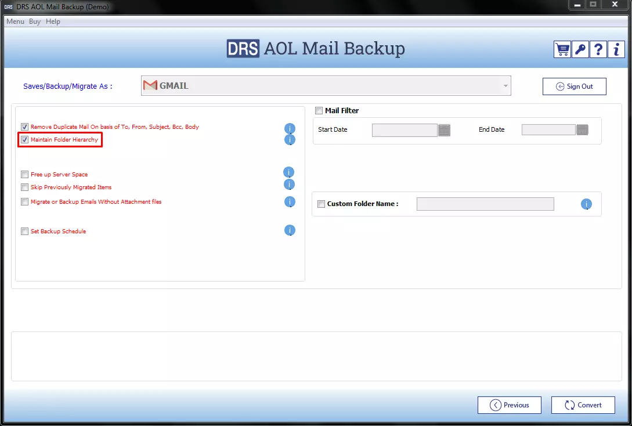
Task: Open the Start Date calendar picker
Action: click(x=444, y=130)
